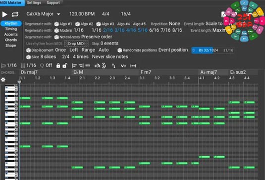The image size is (265, 180).
Task: Toggle the 3/16 step length
Action: [x=119, y=30]
